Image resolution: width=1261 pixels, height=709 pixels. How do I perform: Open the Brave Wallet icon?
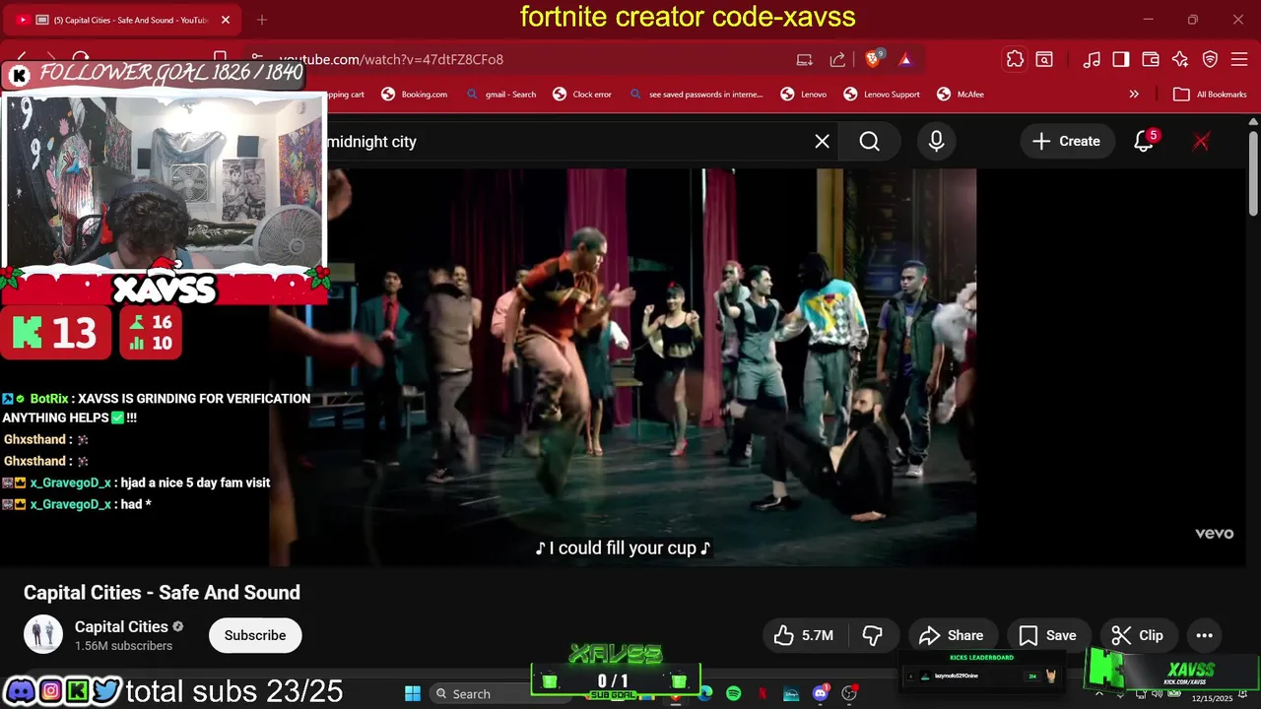pyautogui.click(x=1151, y=60)
